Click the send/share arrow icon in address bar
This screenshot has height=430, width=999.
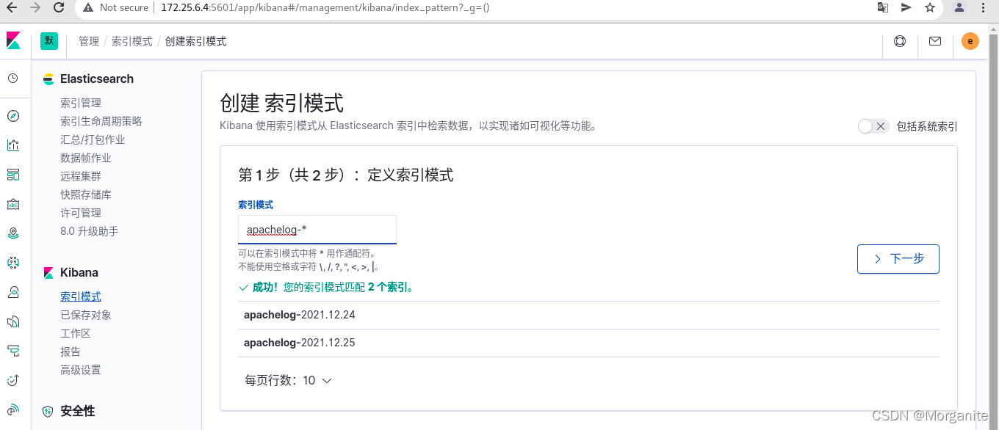click(906, 7)
